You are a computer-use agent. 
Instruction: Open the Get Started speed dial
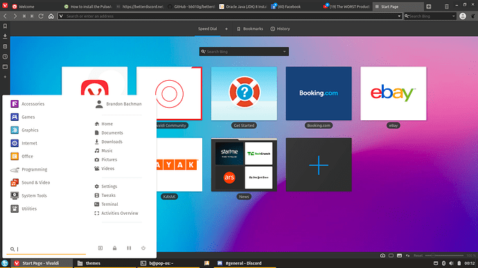(244, 93)
